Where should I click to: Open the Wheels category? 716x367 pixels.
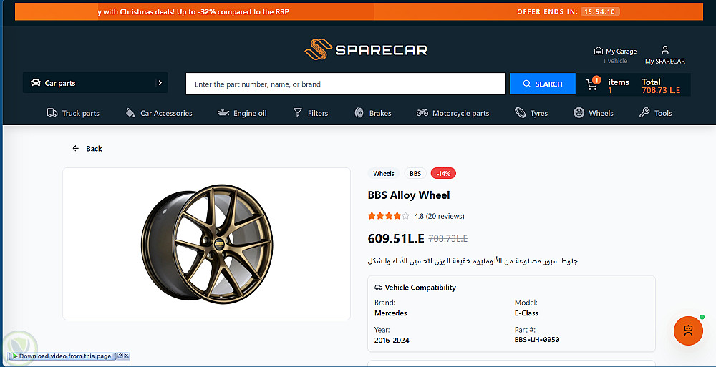coord(594,113)
